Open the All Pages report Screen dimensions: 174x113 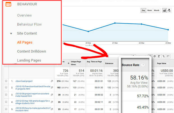25,42
